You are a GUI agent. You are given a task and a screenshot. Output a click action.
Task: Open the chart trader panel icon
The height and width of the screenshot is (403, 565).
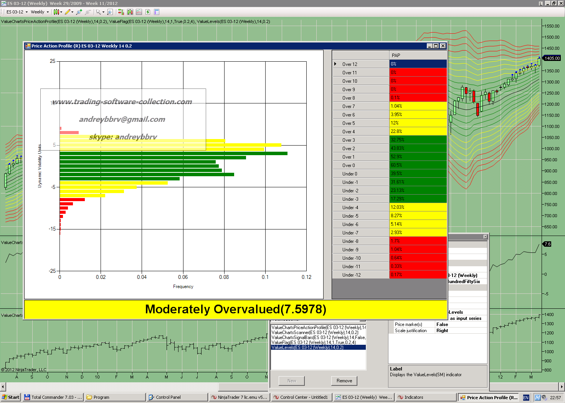121,12
